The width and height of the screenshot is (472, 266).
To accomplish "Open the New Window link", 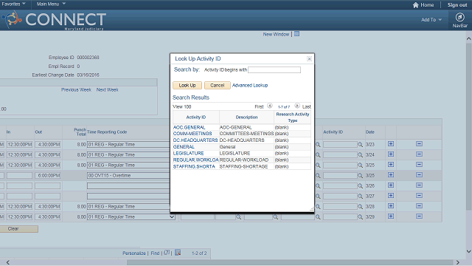I will click(276, 35).
